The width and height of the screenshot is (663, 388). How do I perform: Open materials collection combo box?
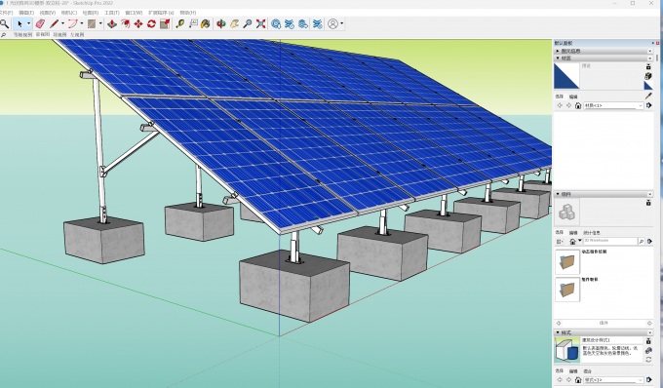[x=613, y=105]
